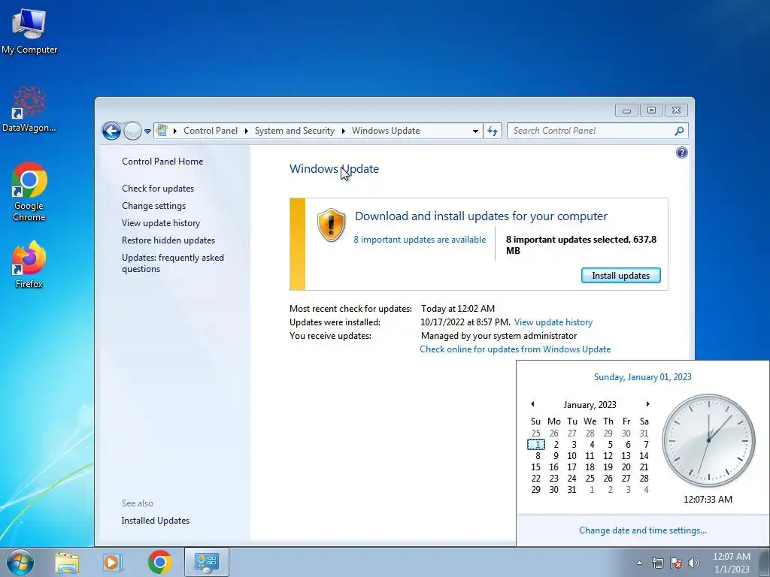Open Help via blue question mark

pyautogui.click(x=681, y=153)
